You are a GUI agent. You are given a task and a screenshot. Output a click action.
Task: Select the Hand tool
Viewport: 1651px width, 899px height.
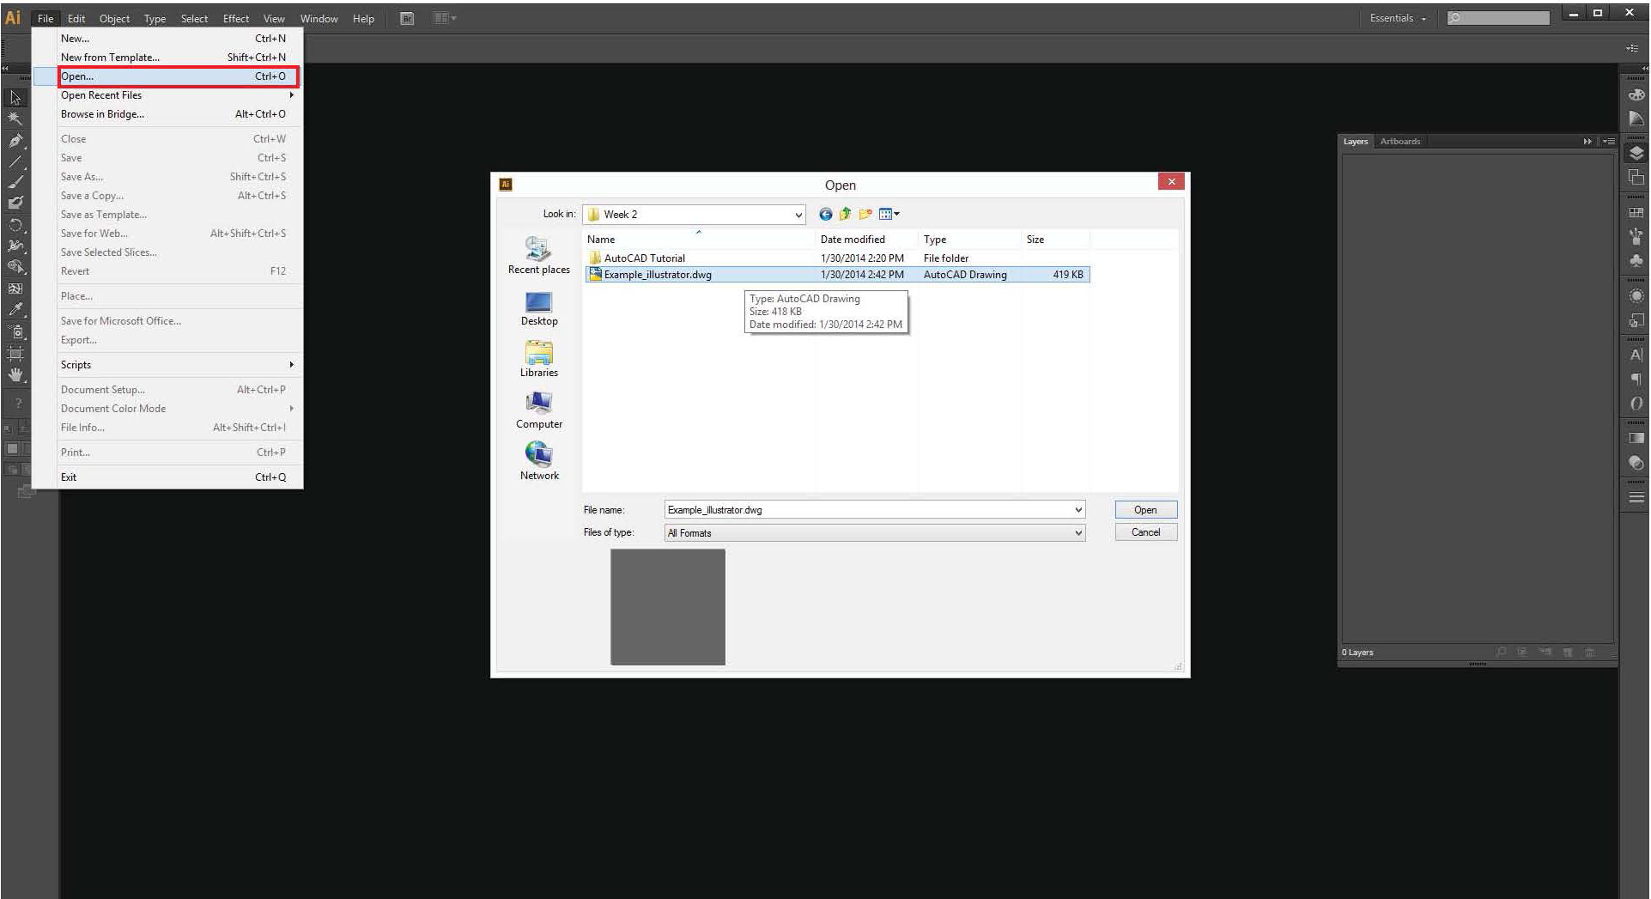coord(15,374)
